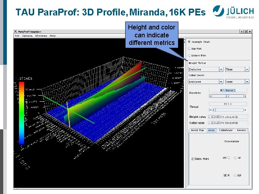Viewport: 259px width, 194px height.
Task: Click the Function slider left arrow
Action: [x=210, y=96]
